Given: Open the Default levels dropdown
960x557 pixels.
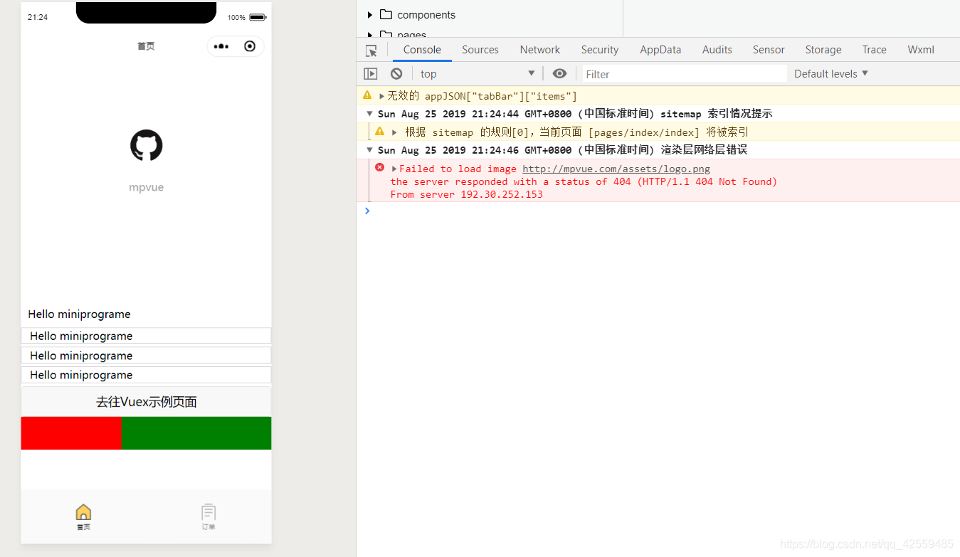Looking at the screenshot, I should tap(831, 74).
